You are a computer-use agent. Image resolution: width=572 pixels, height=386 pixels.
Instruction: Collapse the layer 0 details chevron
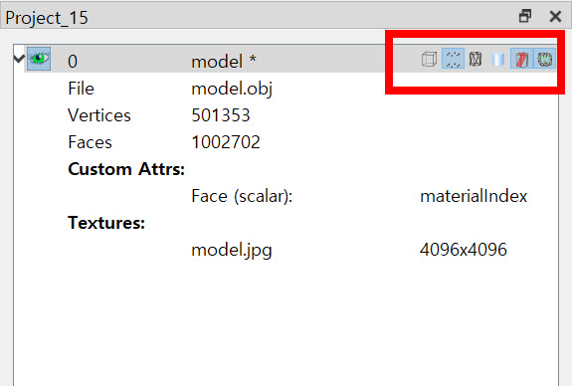click(19, 59)
